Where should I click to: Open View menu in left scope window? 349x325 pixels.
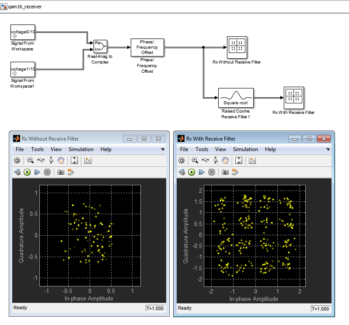coord(56,149)
